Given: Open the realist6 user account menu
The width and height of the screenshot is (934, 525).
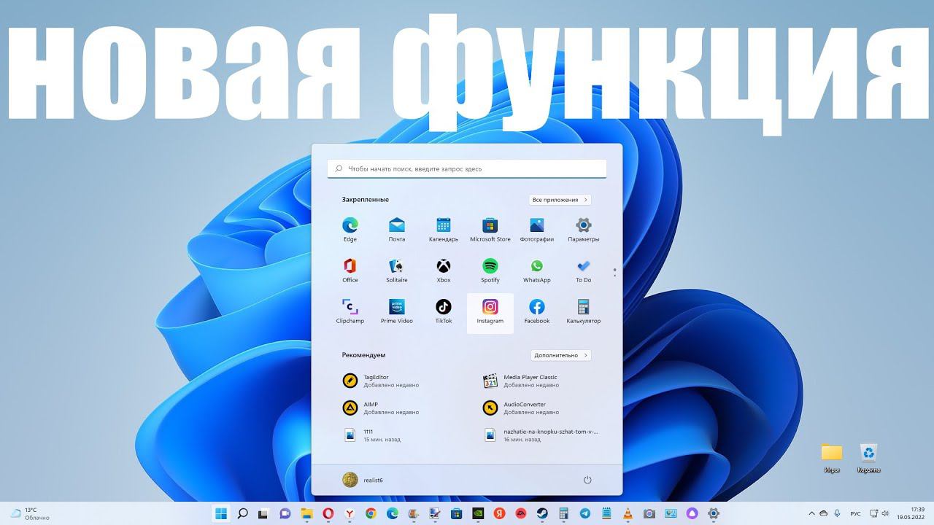Looking at the screenshot, I should [363, 479].
